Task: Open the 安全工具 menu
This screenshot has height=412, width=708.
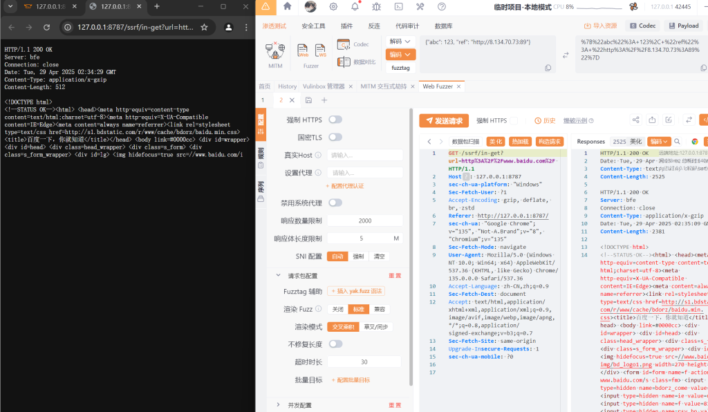Action: 313,26
